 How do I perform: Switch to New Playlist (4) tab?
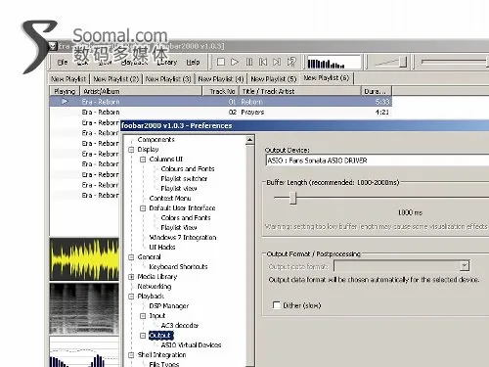click(221, 79)
